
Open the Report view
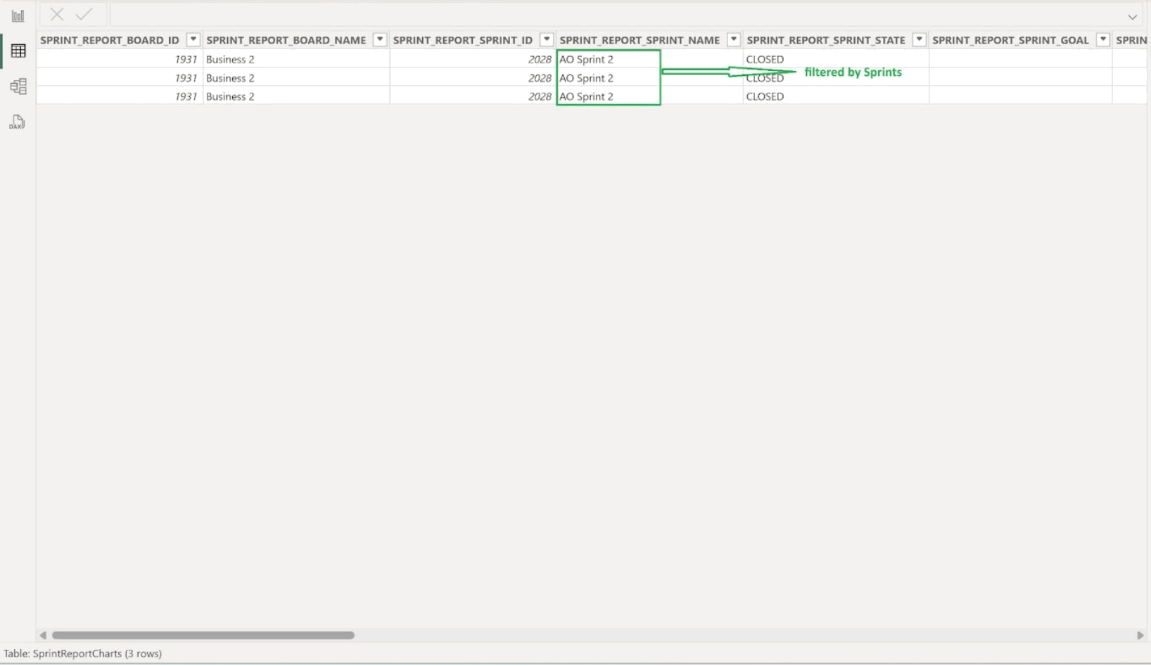(x=18, y=15)
